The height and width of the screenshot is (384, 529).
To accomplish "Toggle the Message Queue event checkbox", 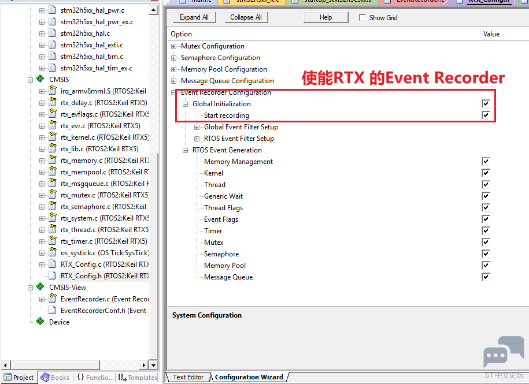I will tap(486, 277).
